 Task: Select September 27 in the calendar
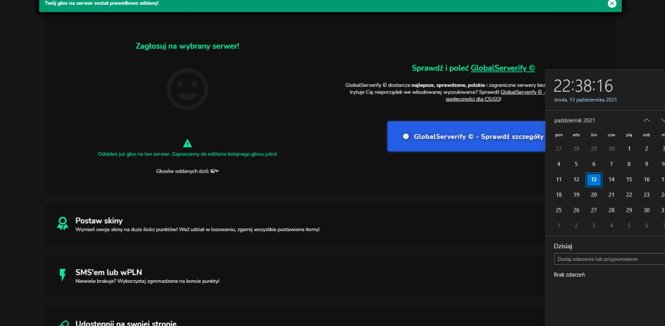pyautogui.click(x=559, y=149)
